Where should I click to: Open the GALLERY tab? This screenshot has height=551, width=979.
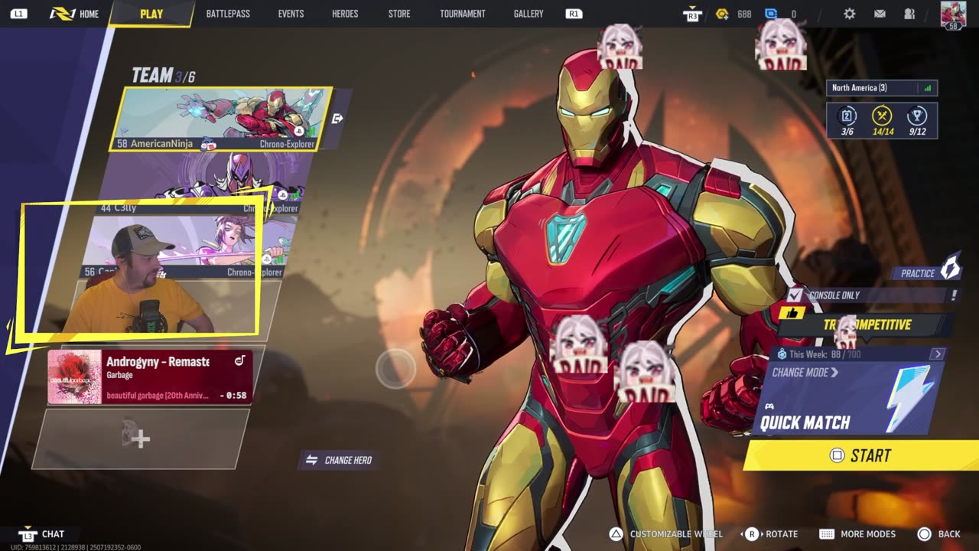(x=529, y=14)
